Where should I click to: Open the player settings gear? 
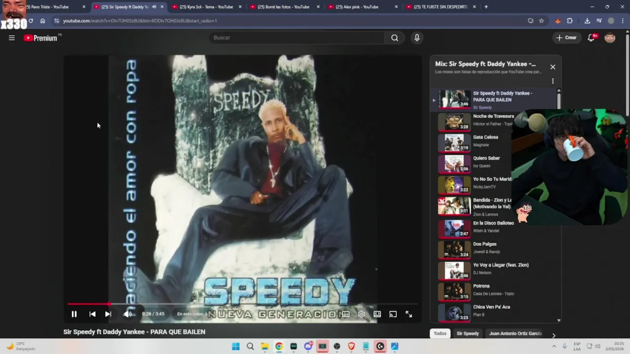point(362,314)
